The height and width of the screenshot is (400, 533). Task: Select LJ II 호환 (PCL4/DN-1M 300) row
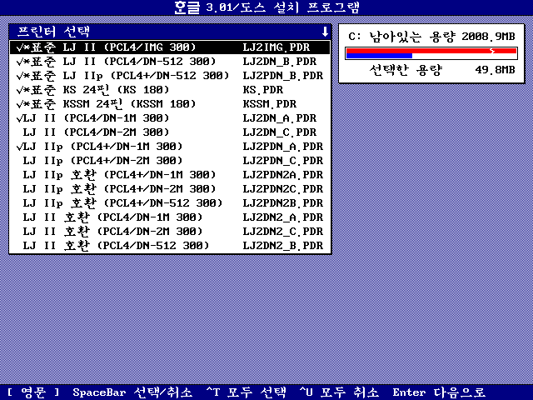[170, 217]
